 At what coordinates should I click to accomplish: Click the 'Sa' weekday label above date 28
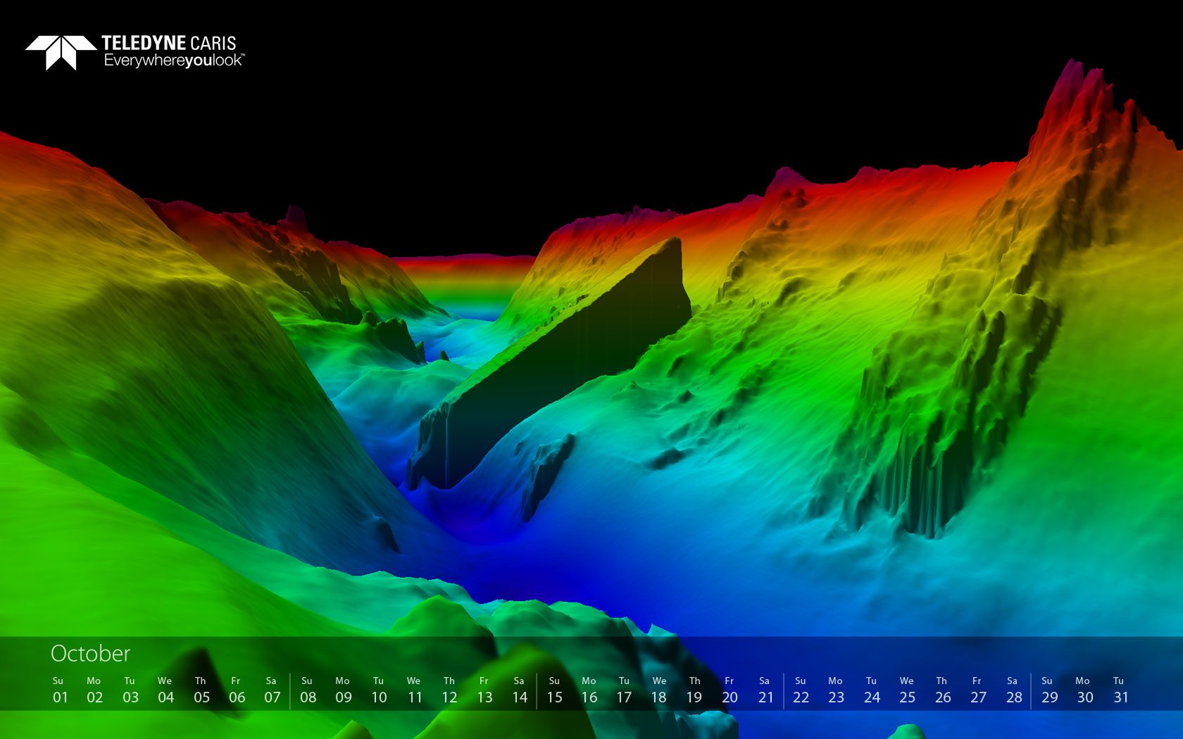(x=1012, y=681)
